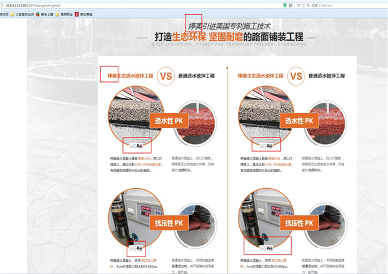Screen dimensions: 388x274
Task: Click the URL in the address bar
Action: [x=39, y=5]
